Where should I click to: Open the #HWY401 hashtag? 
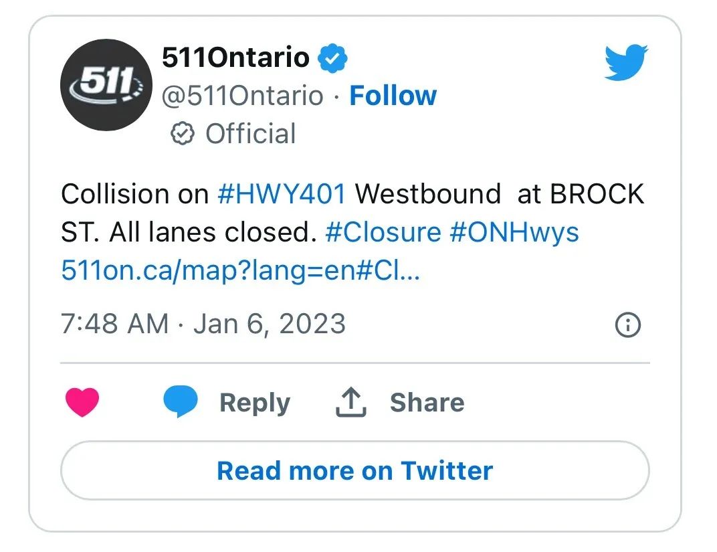[x=282, y=193]
